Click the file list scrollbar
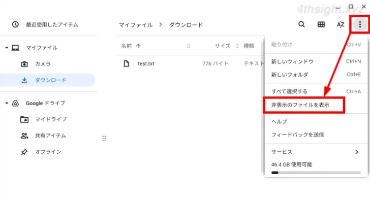This screenshot has height=202, width=370. [x=262, y=107]
